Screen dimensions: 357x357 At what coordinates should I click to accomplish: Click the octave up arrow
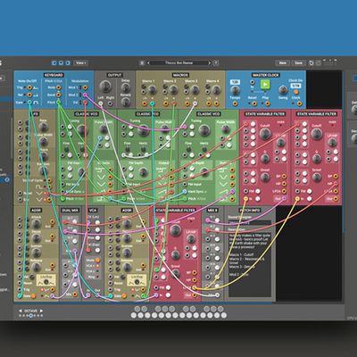coord(41,311)
